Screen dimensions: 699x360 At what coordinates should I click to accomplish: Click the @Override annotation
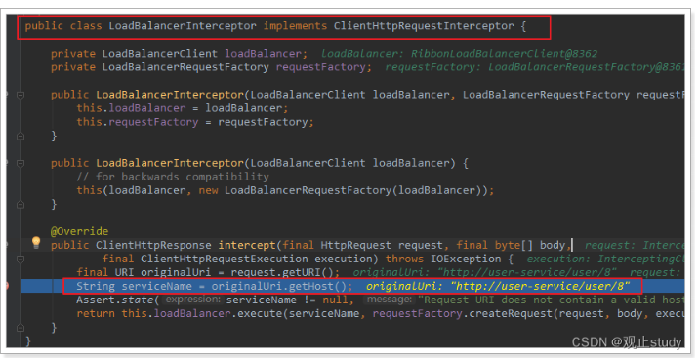(79, 231)
